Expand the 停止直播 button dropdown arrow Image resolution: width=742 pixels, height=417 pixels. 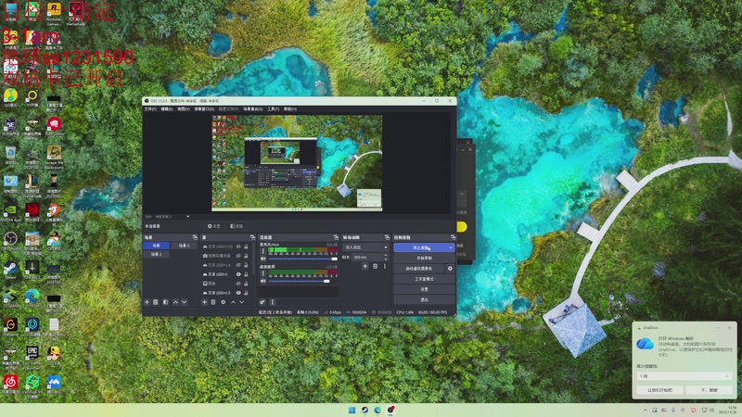[450, 247]
